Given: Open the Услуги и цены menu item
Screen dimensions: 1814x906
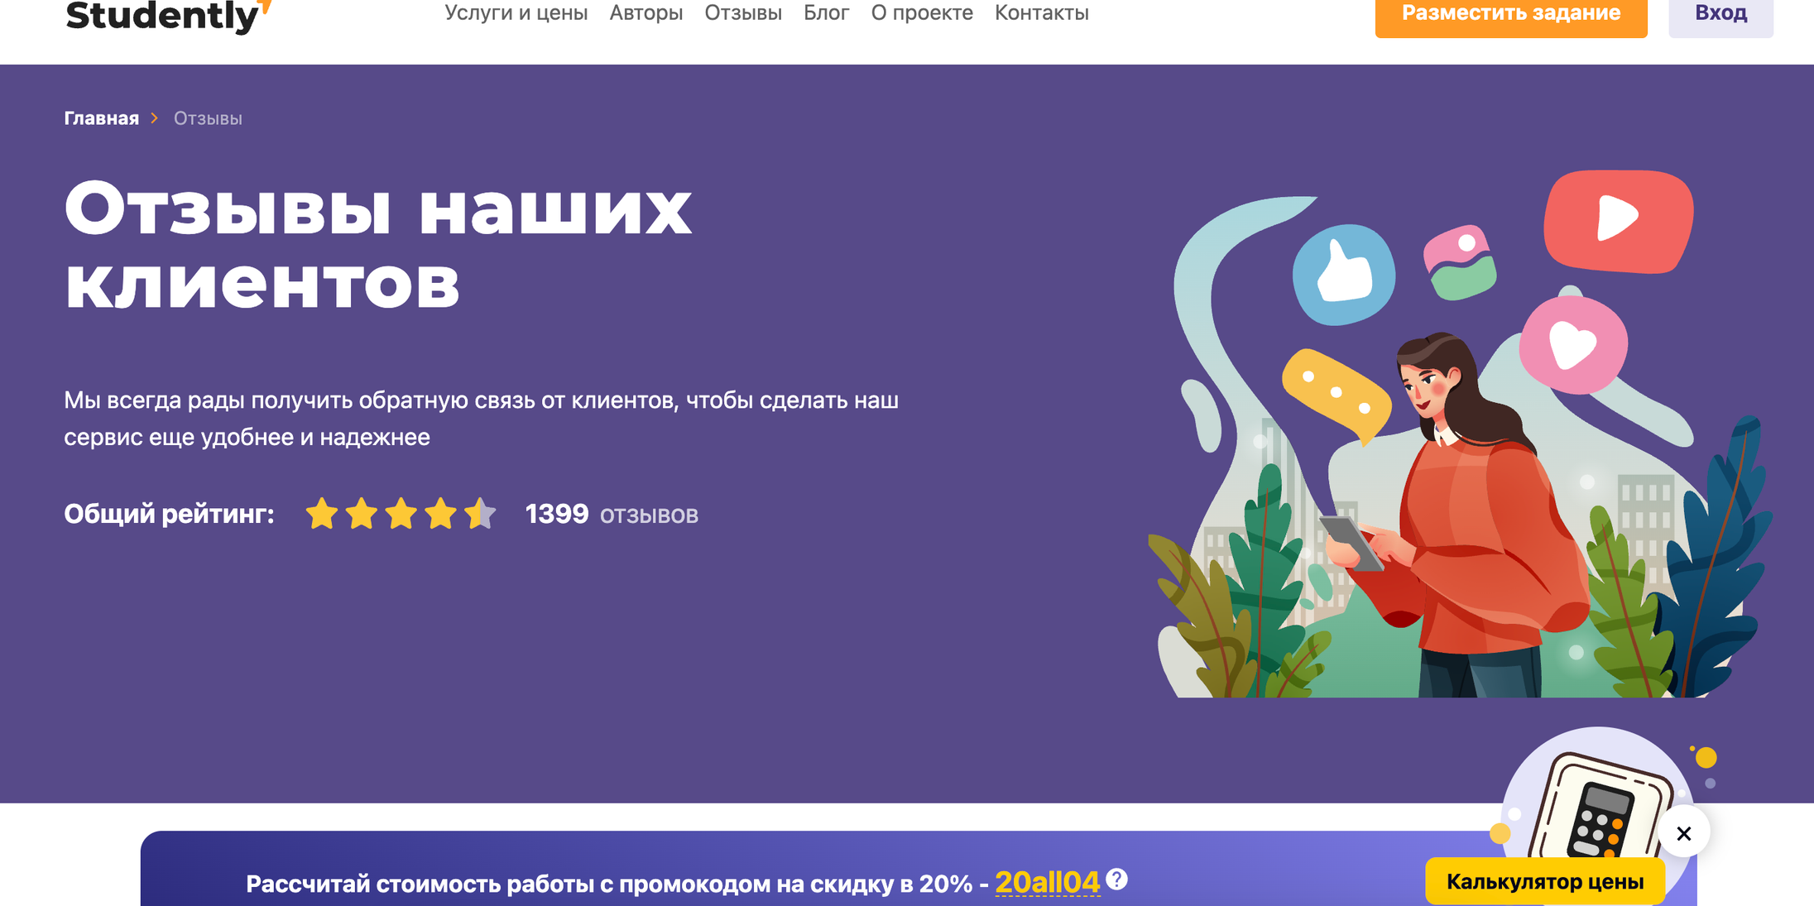Looking at the screenshot, I should pos(516,13).
